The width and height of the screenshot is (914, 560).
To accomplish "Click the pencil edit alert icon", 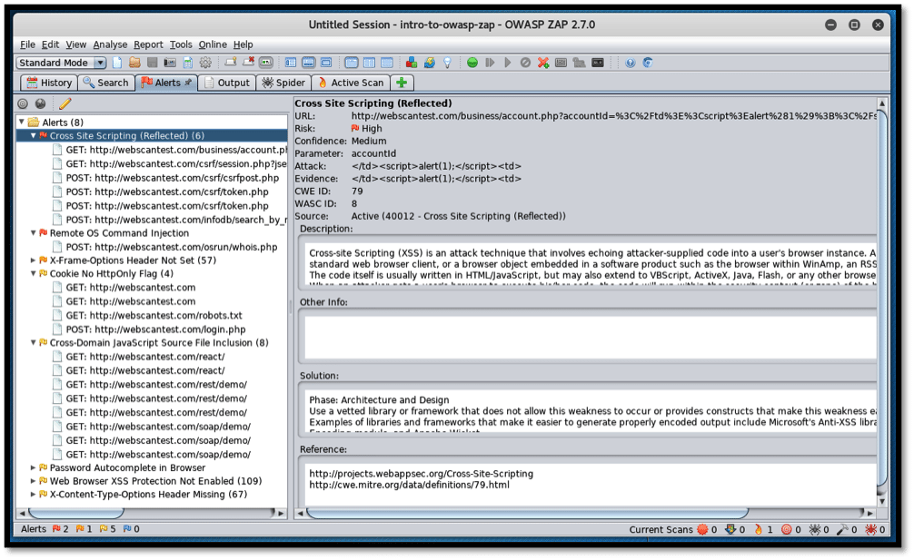I will tap(65, 104).
